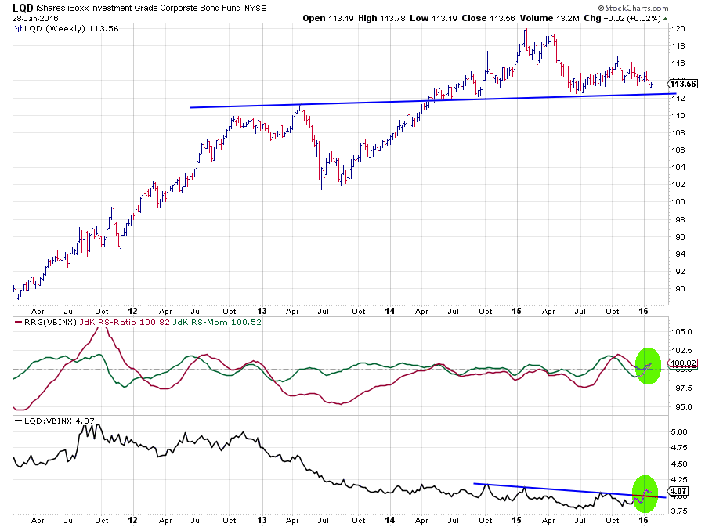This screenshot has height=527, width=705.
Task: Click the date 28-Jan-2016
Action: pyautogui.click(x=35, y=19)
